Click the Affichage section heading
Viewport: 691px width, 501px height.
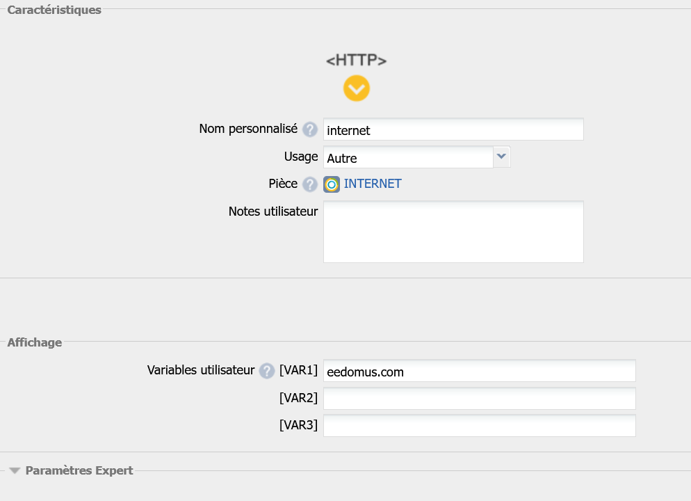click(x=35, y=342)
